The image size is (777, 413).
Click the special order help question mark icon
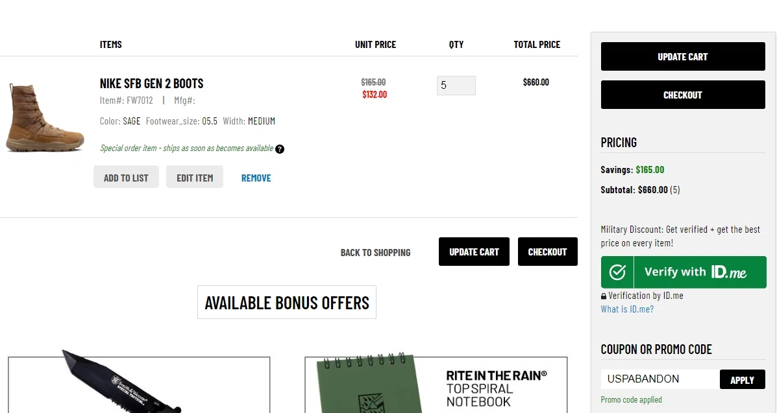click(280, 149)
